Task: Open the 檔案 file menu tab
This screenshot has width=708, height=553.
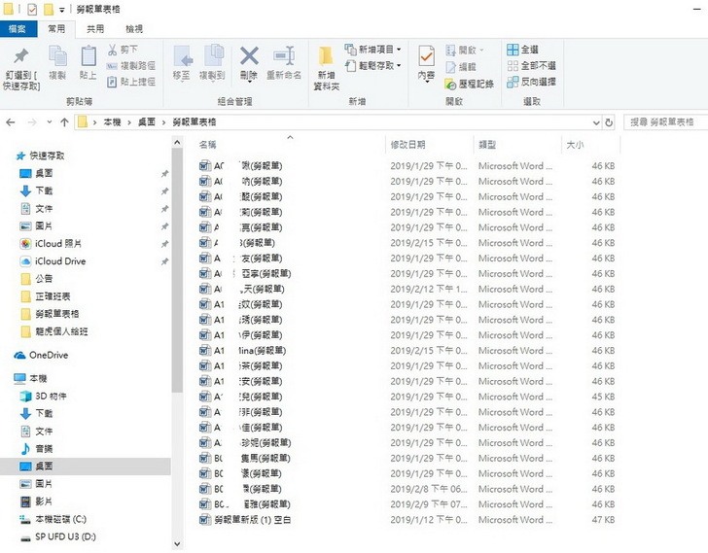Action: (18, 29)
